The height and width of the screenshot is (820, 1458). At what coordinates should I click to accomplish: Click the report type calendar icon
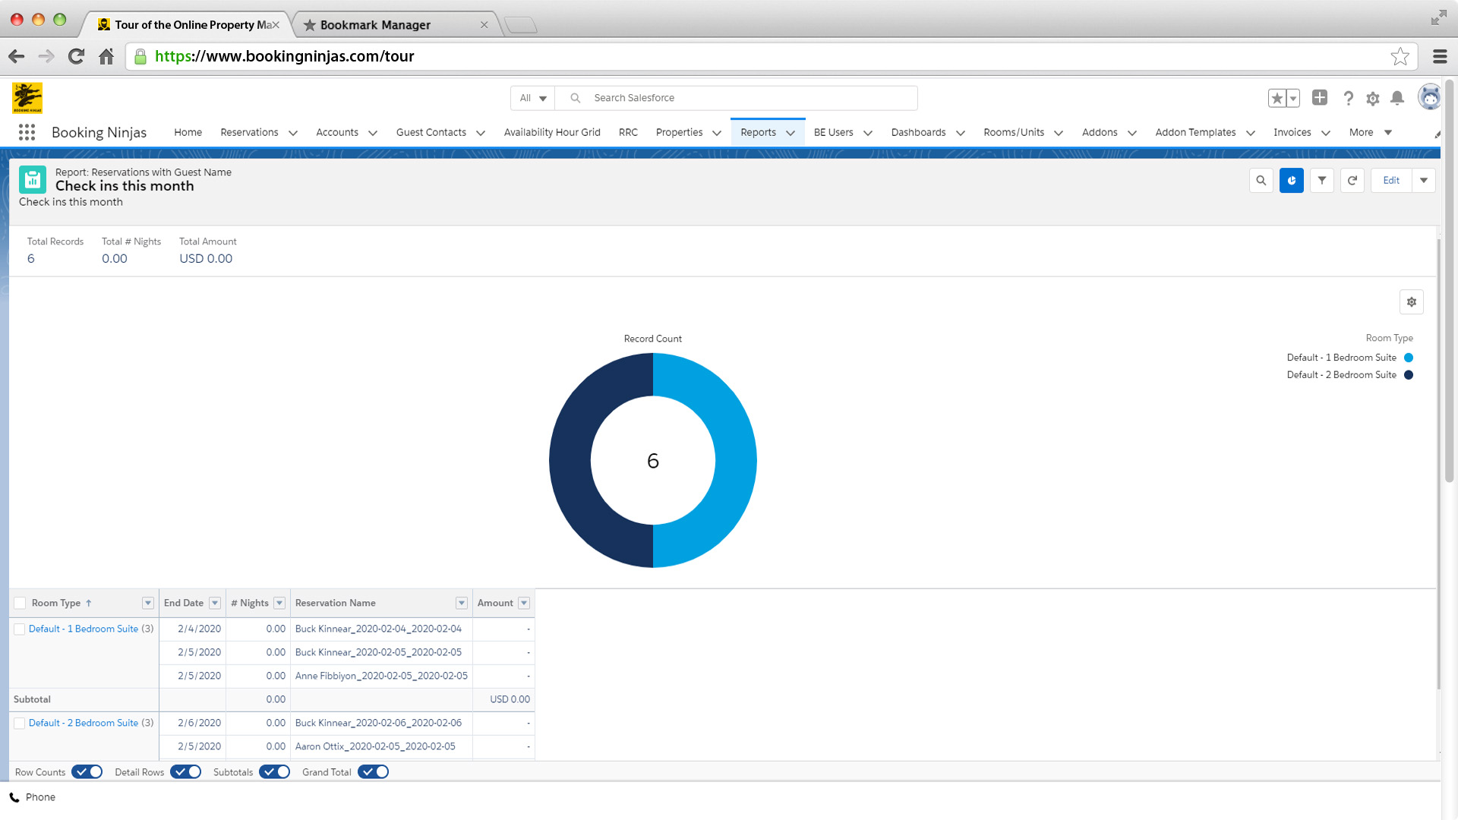point(33,180)
